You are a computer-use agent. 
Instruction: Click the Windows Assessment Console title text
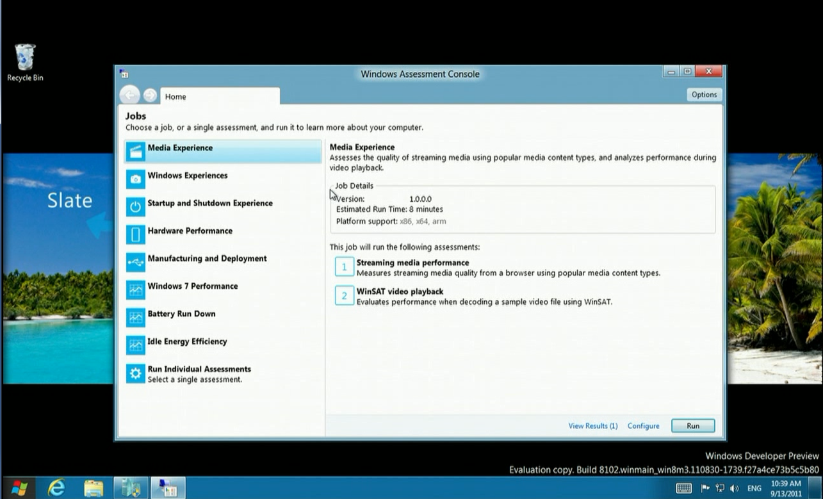point(420,74)
